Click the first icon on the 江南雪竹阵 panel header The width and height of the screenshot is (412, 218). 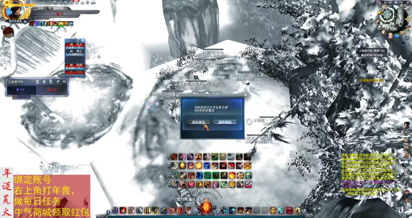pyautogui.click(x=37, y=82)
